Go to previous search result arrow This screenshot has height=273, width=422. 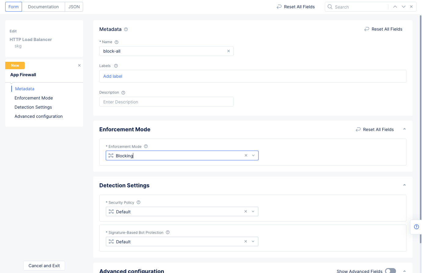click(395, 7)
